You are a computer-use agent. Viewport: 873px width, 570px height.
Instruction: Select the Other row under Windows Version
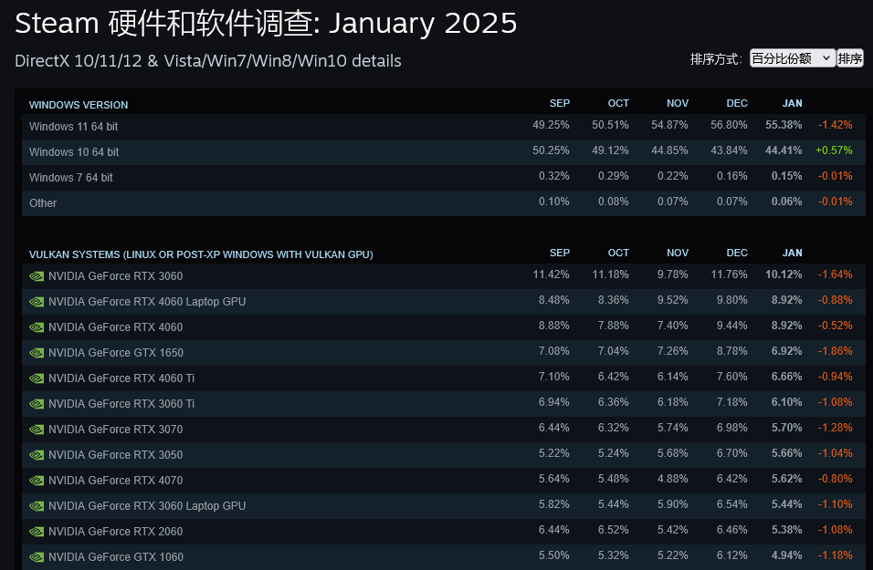click(43, 202)
